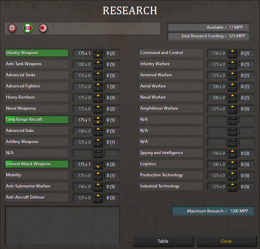
Task: Select the Armored Warfare research label
Action: [171, 75]
